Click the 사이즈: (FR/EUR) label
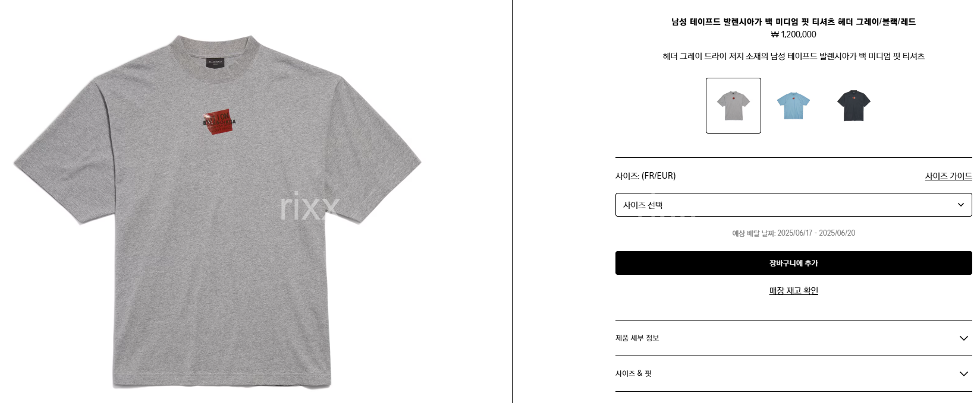 tap(645, 176)
